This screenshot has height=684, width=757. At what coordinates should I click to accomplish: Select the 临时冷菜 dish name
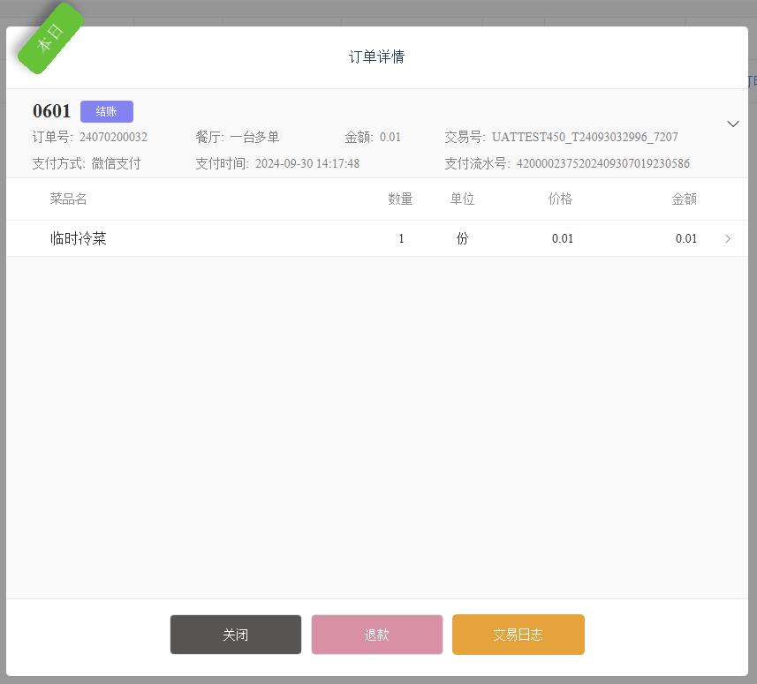click(x=79, y=238)
